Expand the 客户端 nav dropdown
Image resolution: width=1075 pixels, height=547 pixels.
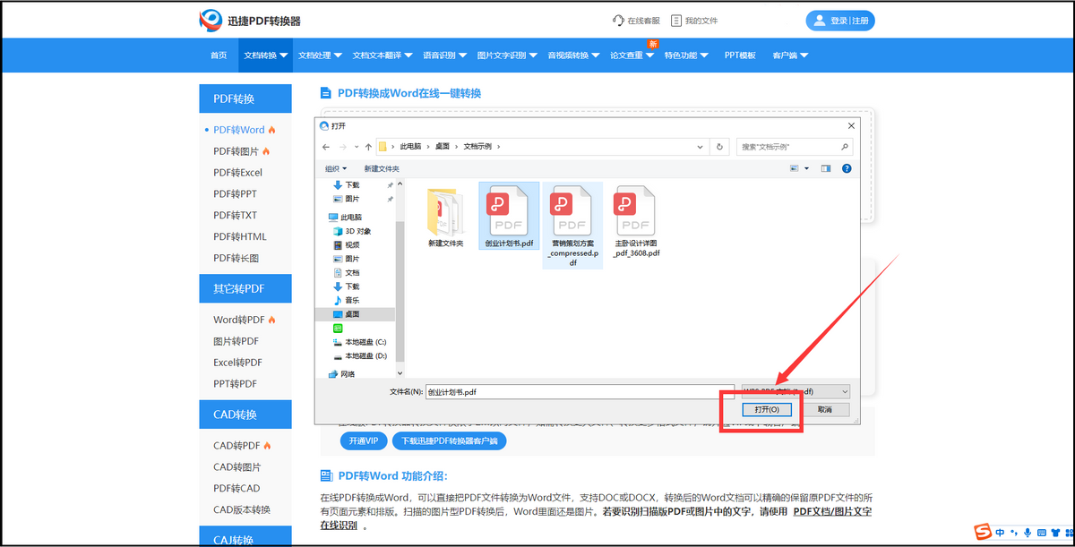pyautogui.click(x=790, y=56)
